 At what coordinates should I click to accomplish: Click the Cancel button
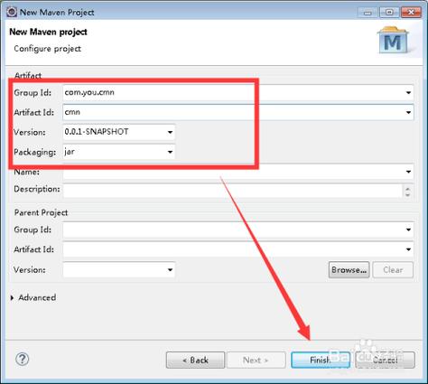pos(385,360)
